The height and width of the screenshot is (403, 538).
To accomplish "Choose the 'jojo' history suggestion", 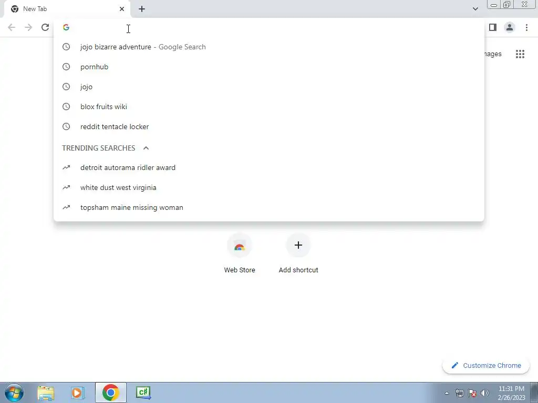I will tap(269, 87).
